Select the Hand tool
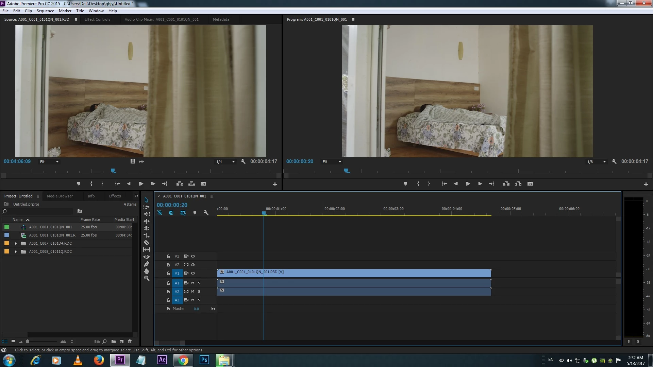This screenshot has width=653, height=367. pos(147,271)
